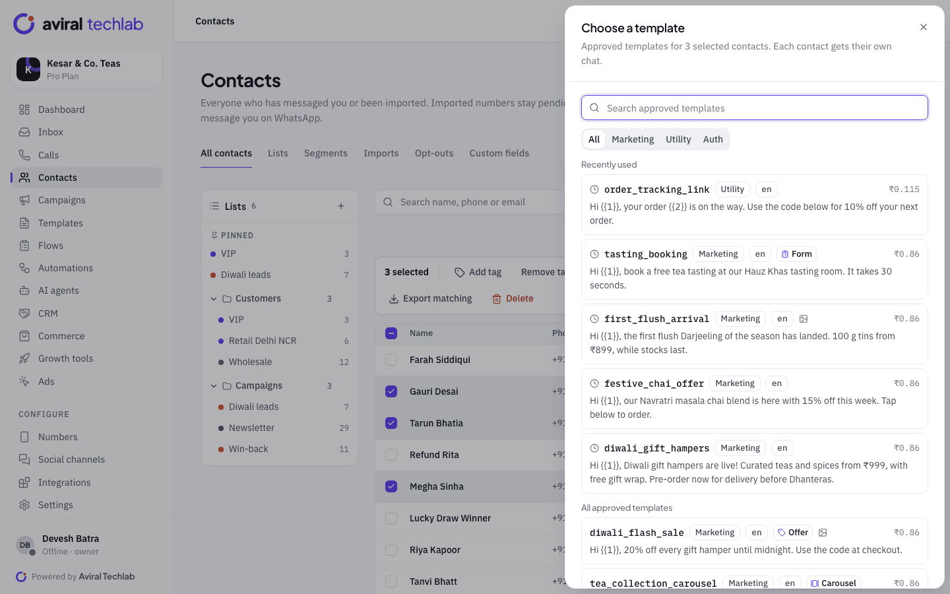
Task: Open the Dashboard sidebar icon
Action: (24, 110)
